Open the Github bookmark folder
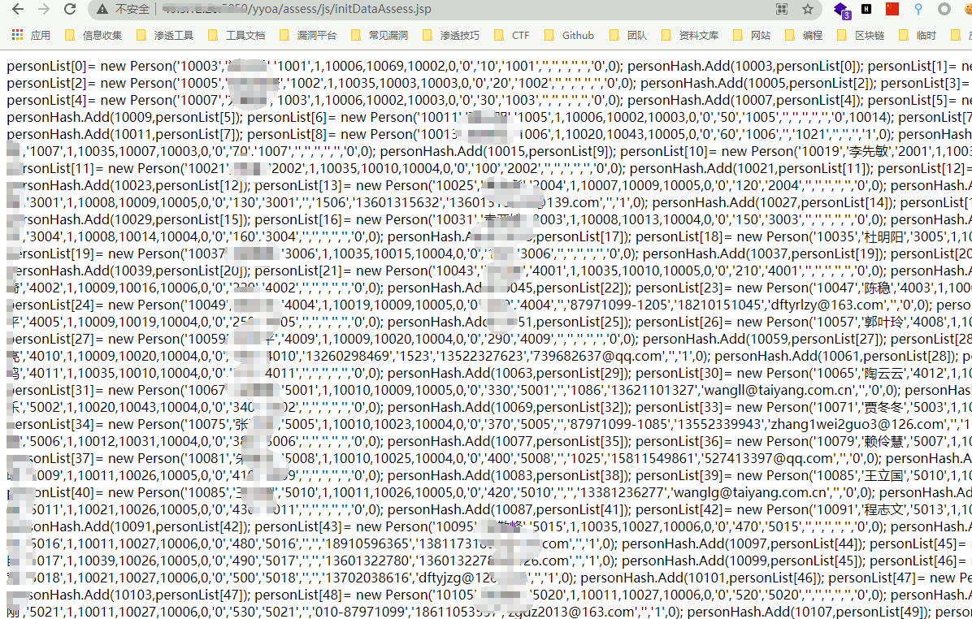Screen dimensions: 972x619 570,36
